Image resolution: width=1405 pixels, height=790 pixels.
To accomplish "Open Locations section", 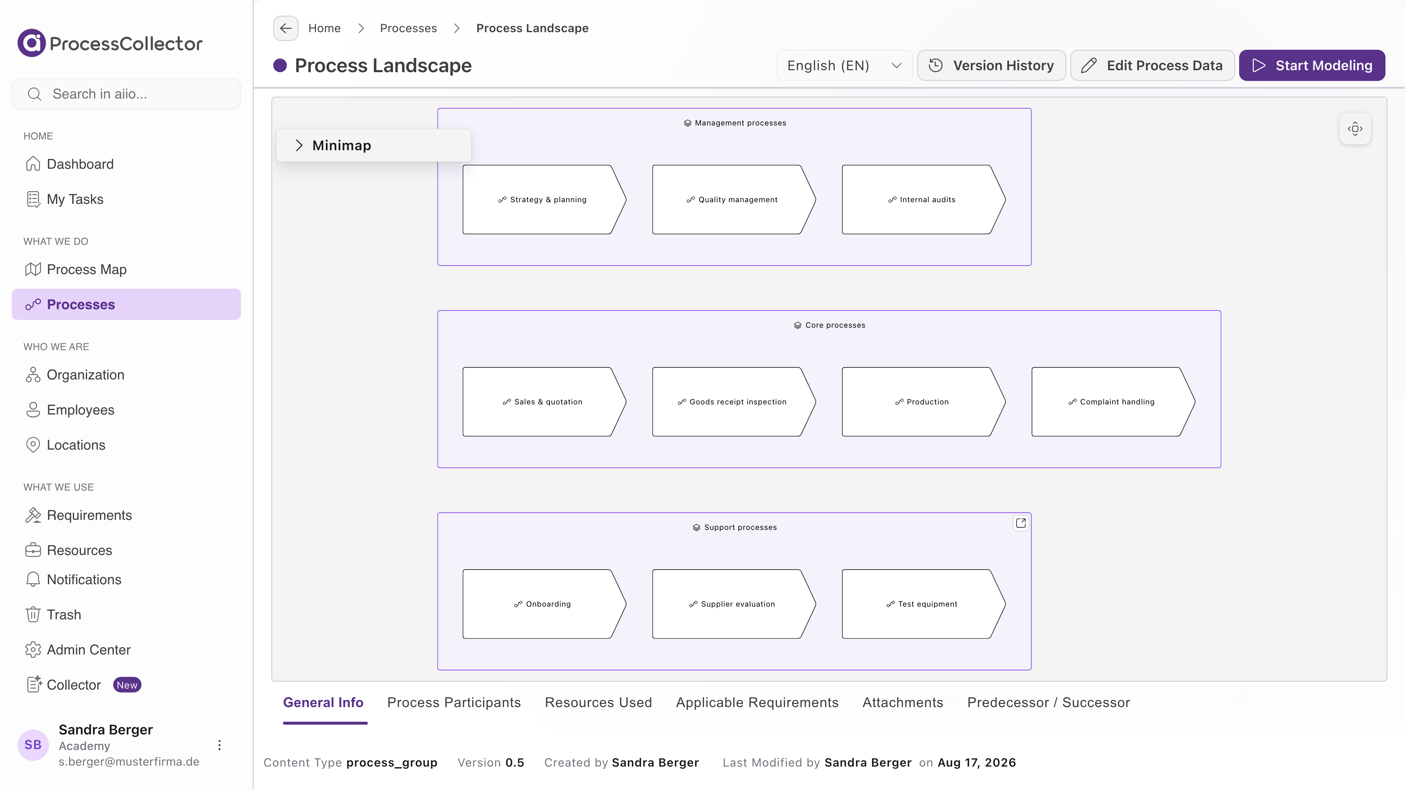I will pos(126,445).
